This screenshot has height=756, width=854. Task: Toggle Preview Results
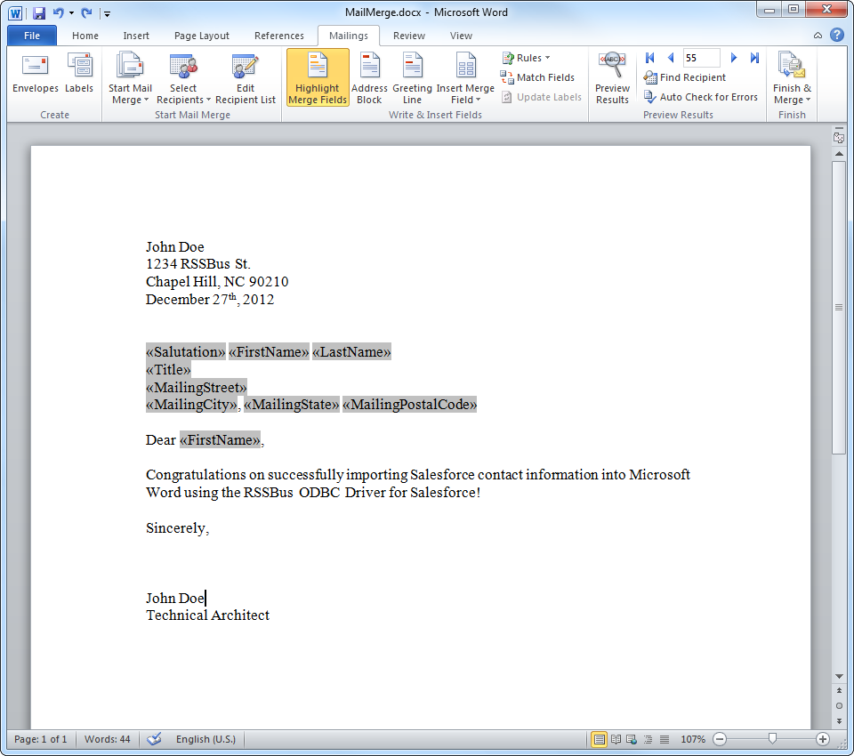point(612,78)
